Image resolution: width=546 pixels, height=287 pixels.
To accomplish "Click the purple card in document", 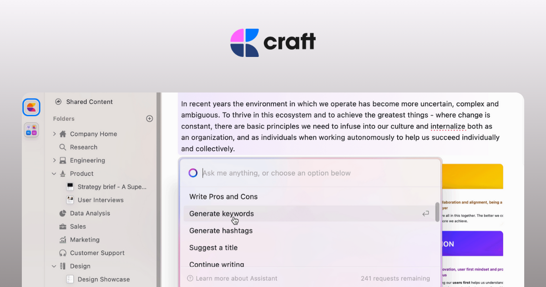I will click(x=472, y=244).
